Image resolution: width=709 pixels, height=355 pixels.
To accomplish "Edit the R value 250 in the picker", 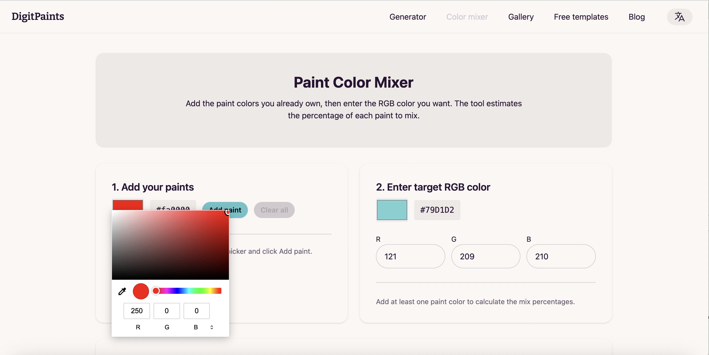I will point(137,311).
